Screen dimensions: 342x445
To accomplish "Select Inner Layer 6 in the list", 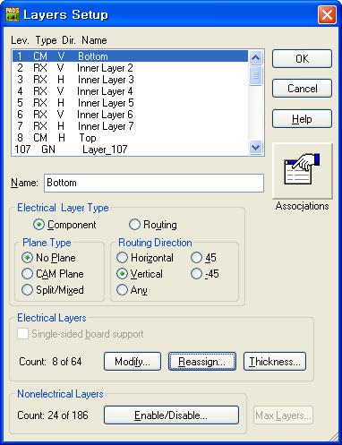I will coord(130,115).
